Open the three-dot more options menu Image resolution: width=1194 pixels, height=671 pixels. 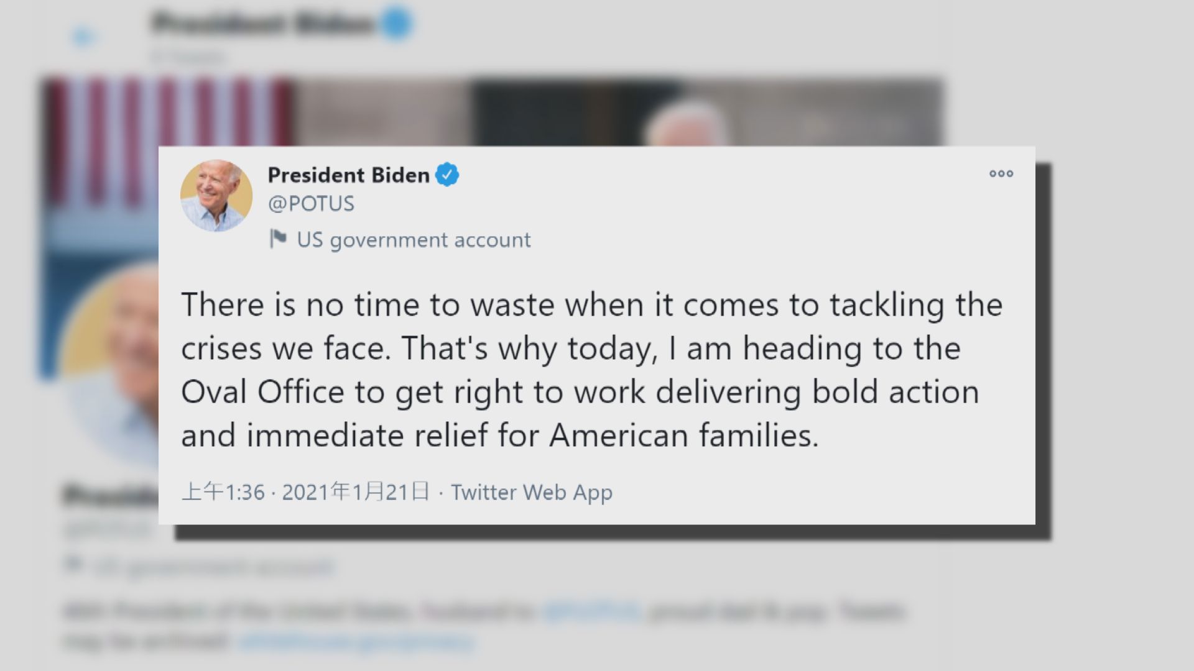point(1001,174)
